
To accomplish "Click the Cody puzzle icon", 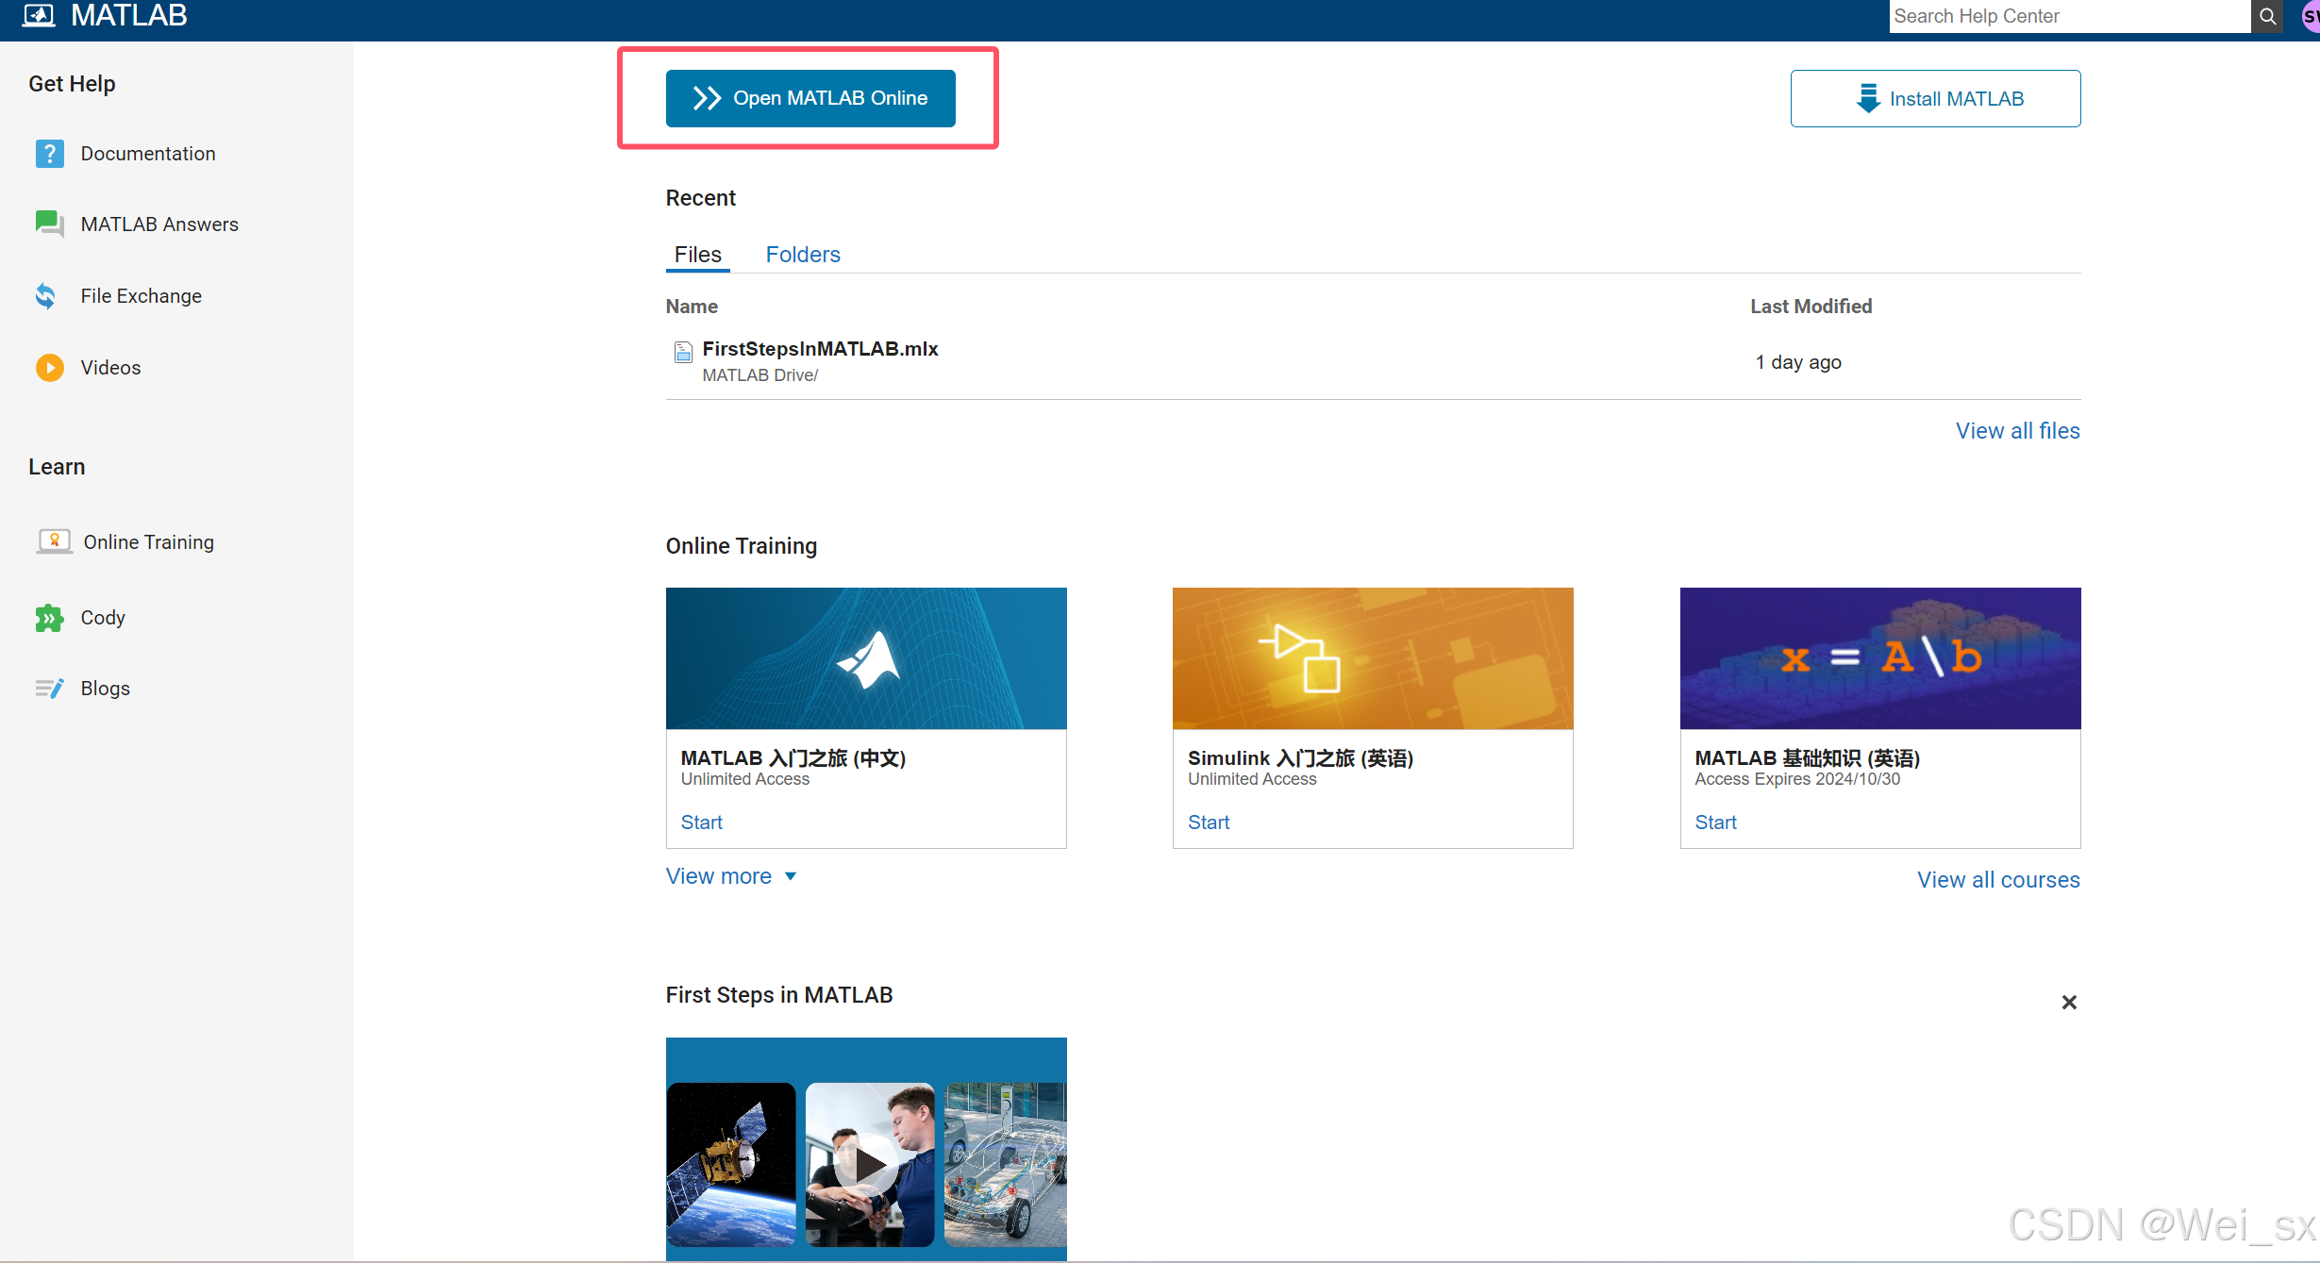I will click(49, 618).
